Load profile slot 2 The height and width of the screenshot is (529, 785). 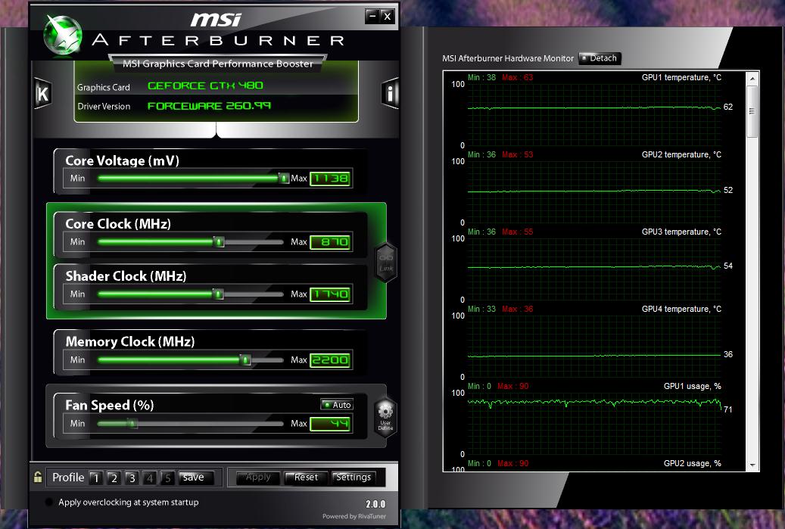114,478
